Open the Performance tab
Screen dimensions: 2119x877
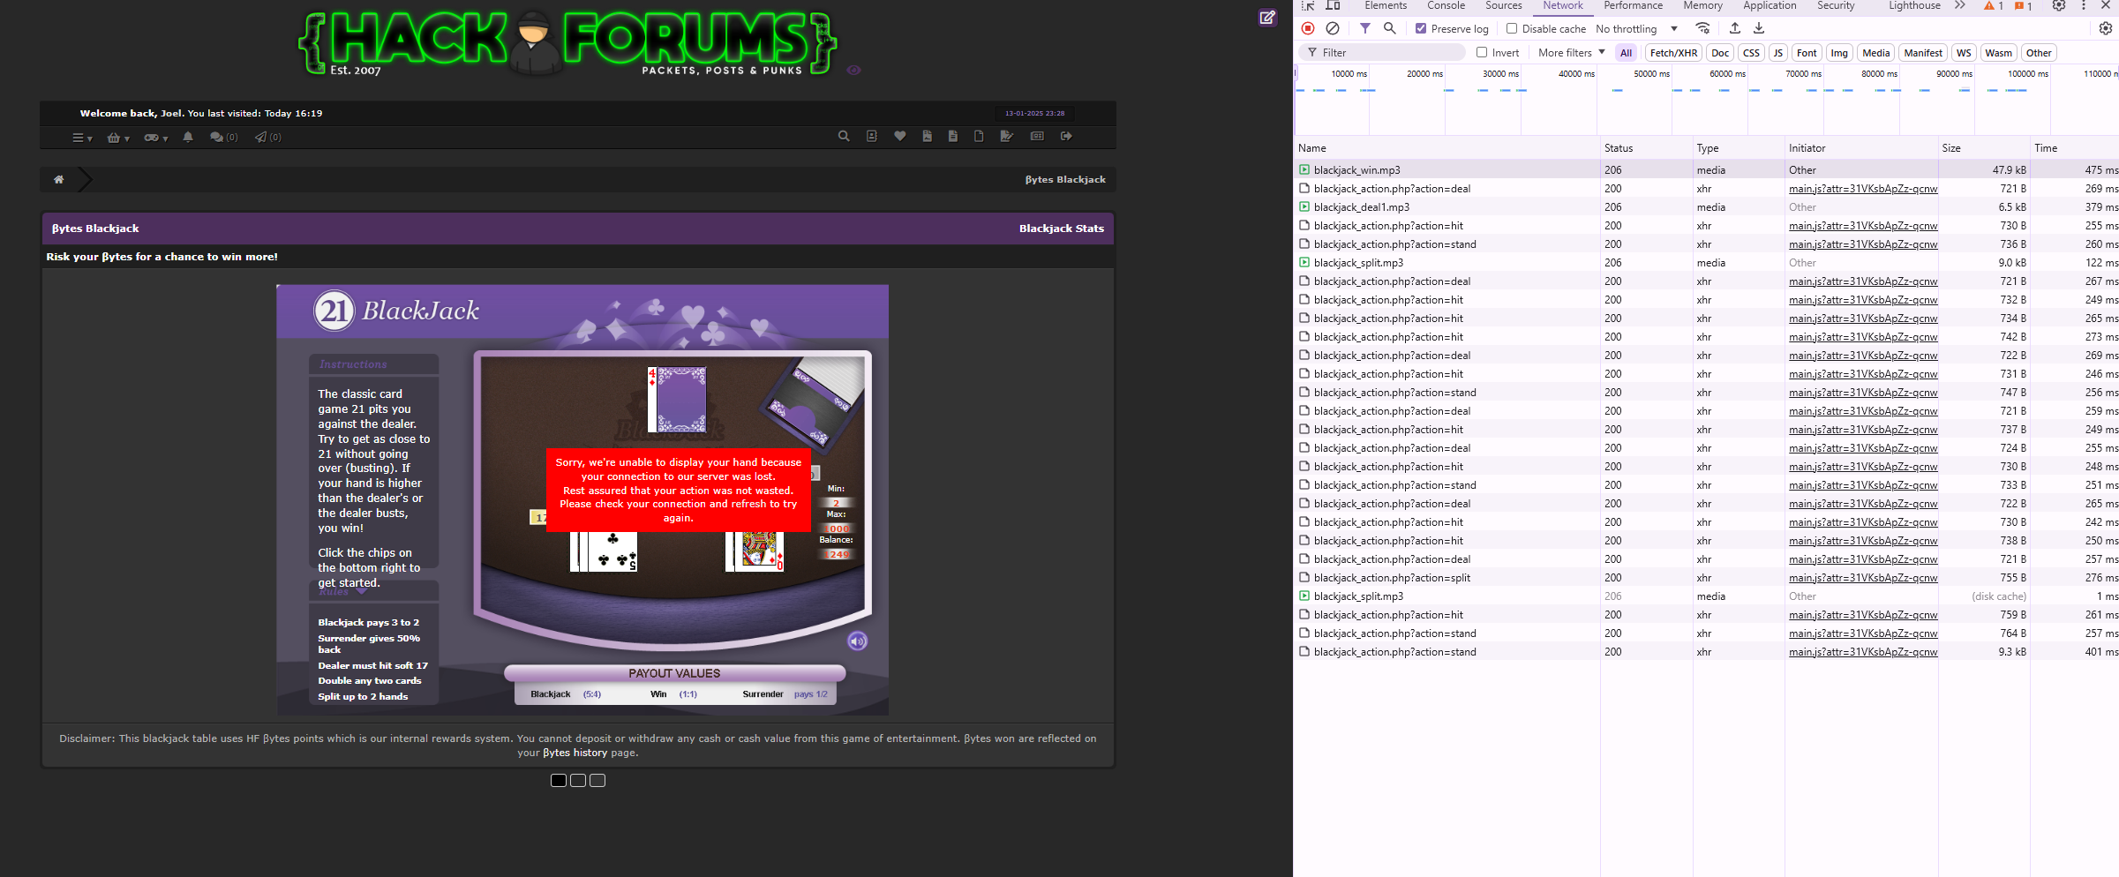[1633, 5]
